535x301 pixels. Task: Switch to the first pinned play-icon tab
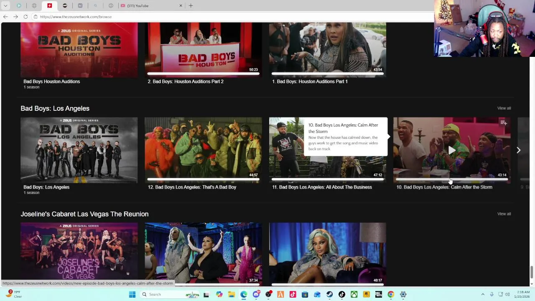point(19,5)
